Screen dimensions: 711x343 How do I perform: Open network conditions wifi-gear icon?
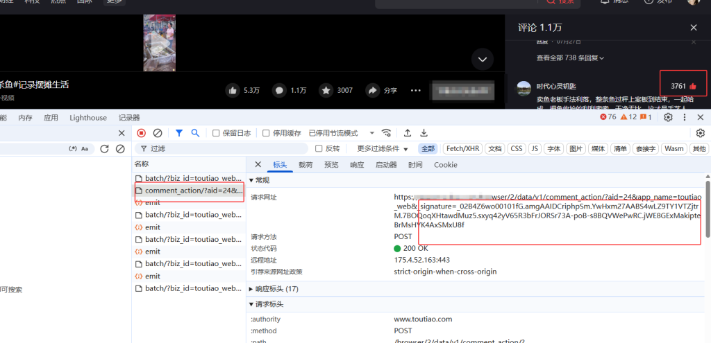pos(386,133)
